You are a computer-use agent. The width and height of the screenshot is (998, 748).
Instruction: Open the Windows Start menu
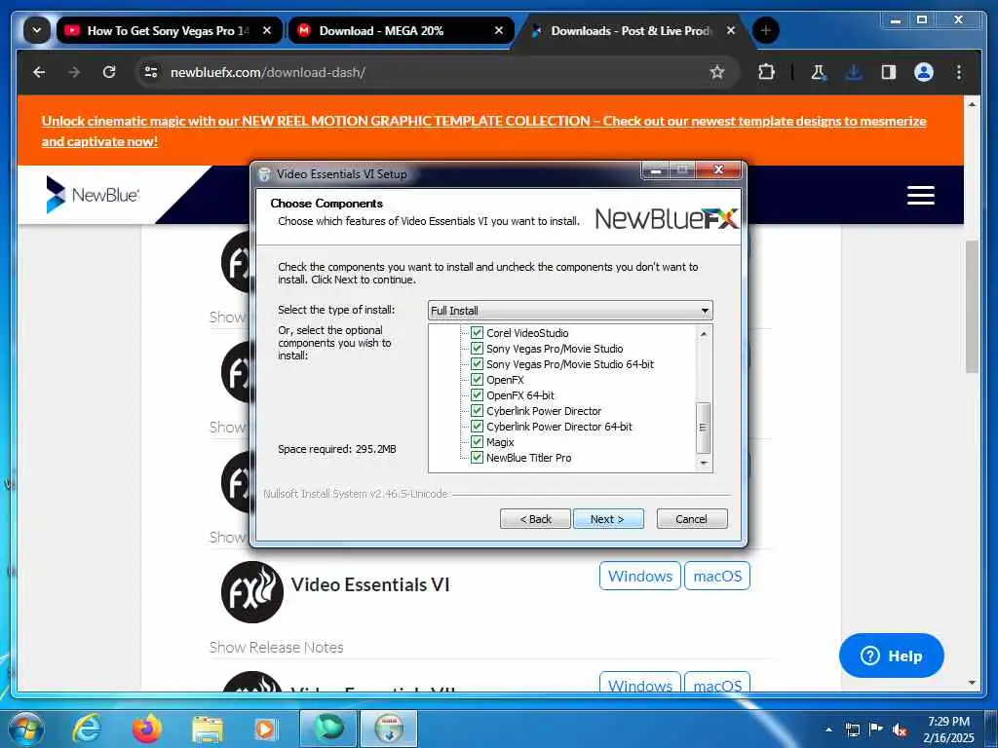26,729
